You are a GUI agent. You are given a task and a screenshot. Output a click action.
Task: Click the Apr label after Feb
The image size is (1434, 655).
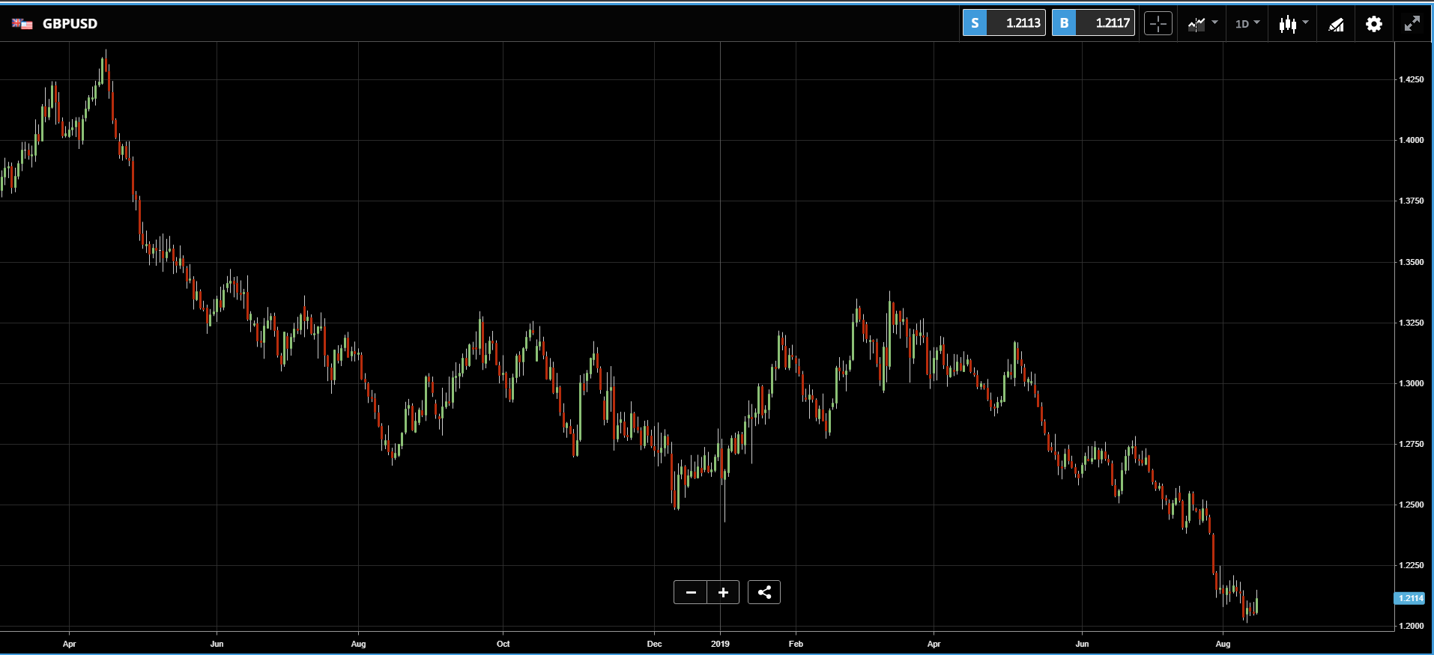[934, 644]
